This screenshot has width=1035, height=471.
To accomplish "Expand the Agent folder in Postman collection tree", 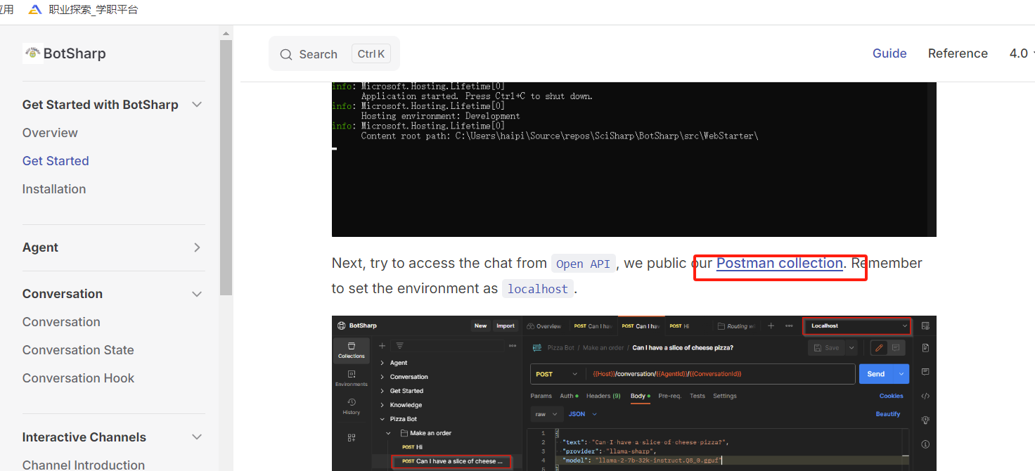I will [382, 363].
